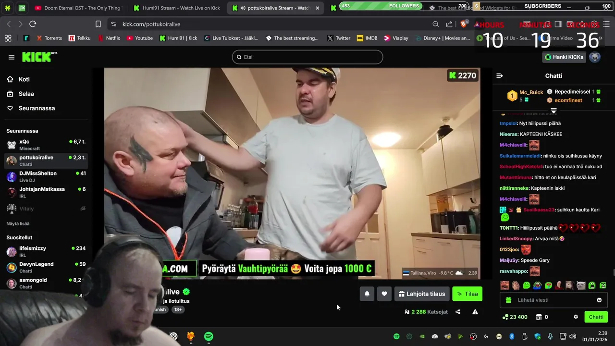Screen dimensions: 615x346
Task: Open Youtube bookmark
Action: 140,38
